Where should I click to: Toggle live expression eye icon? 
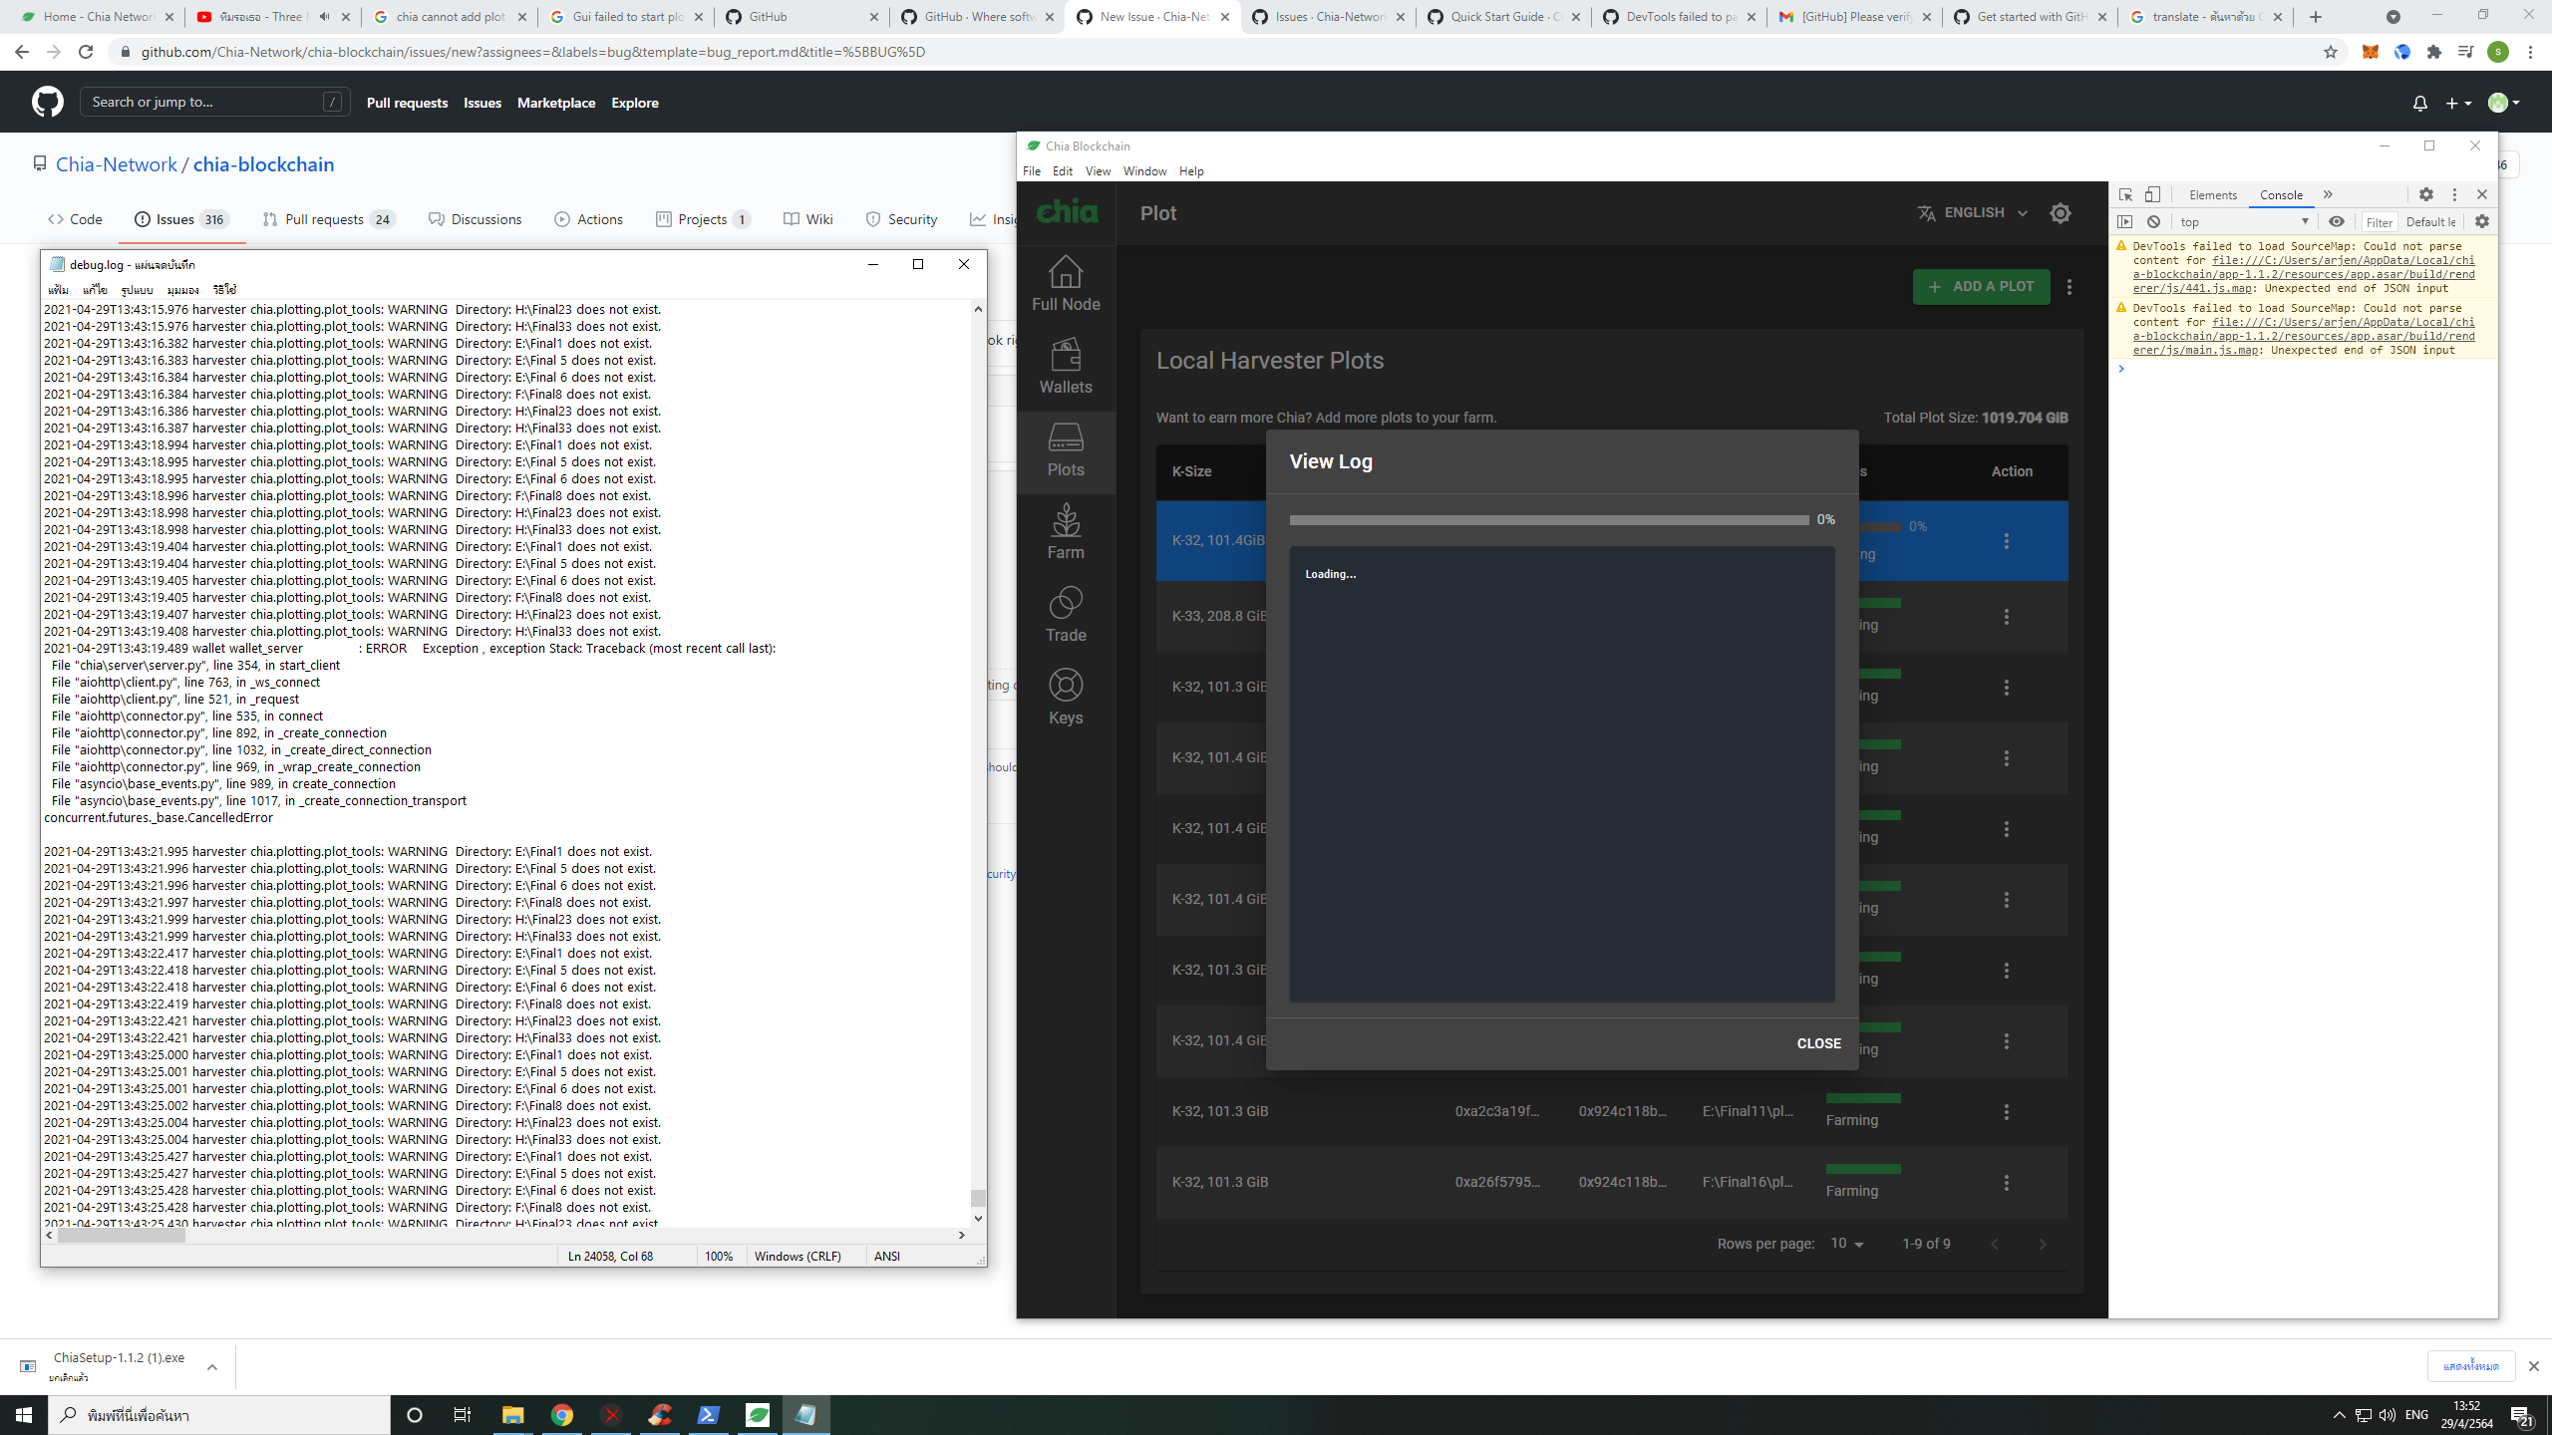tap(2336, 222)
